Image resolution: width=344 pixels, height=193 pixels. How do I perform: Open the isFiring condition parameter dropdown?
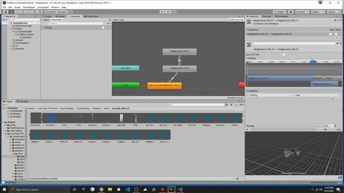pos(271,95)
